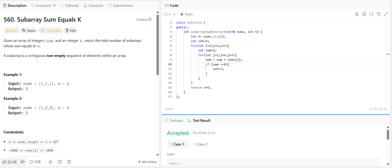Open the Editorial tab
The height and width of the screenshot is (168, 392).
click(x=69, y=5)
